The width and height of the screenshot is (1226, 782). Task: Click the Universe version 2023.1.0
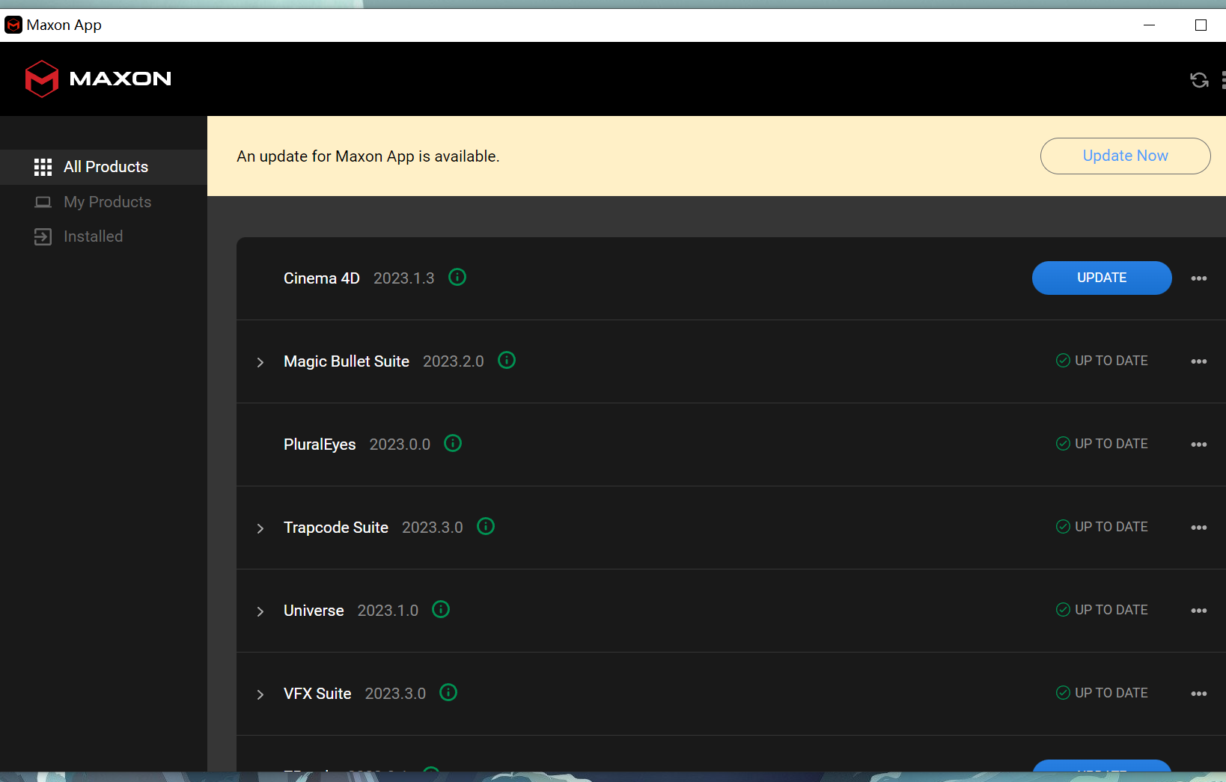click(388, 611)
